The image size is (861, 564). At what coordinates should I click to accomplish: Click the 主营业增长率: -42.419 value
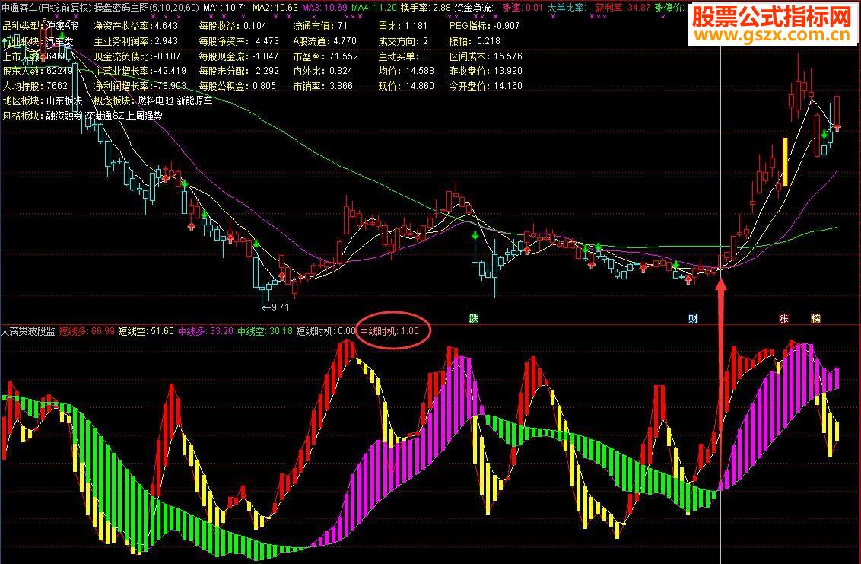pyautogui.click(x=140, y=71)
